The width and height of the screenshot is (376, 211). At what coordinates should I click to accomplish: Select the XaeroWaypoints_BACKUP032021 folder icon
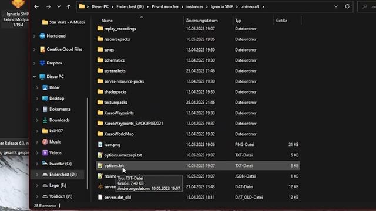[x=100, y=123]
